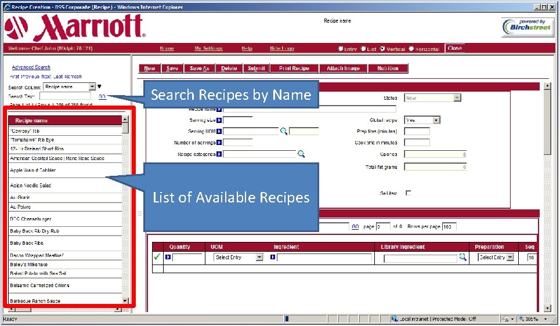Open My Settings in the top navigation
The image size is (560, 326).
tap(208, 49)
